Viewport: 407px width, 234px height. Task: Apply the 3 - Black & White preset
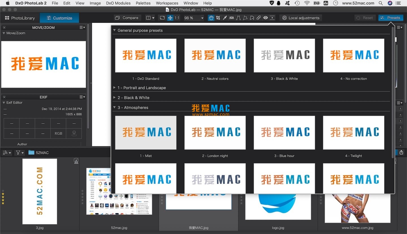pos(284,55)
